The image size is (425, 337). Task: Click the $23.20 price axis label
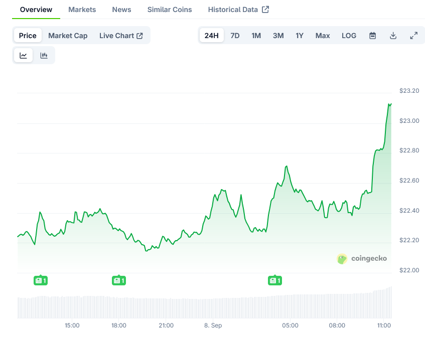[409, 91]
